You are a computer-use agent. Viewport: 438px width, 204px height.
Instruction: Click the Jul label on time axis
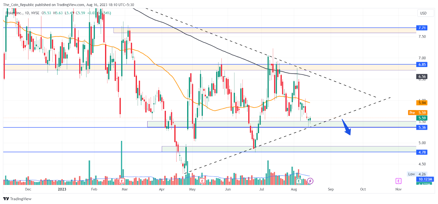262,189
